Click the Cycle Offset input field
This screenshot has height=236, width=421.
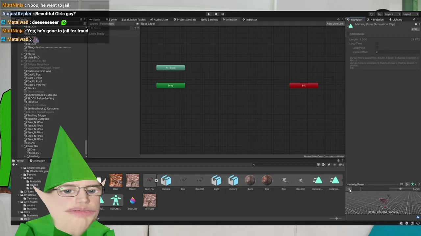[x=397, y=52]
